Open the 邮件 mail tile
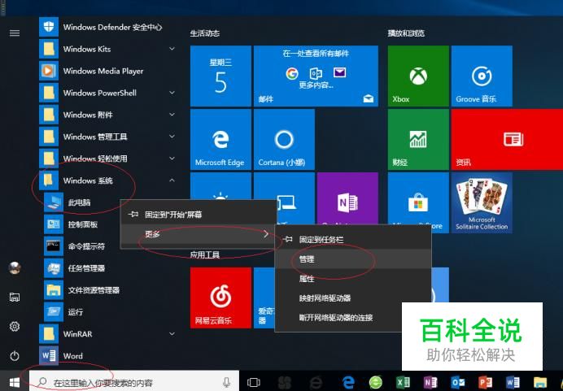The image size is (563, 391). point(316,76)
